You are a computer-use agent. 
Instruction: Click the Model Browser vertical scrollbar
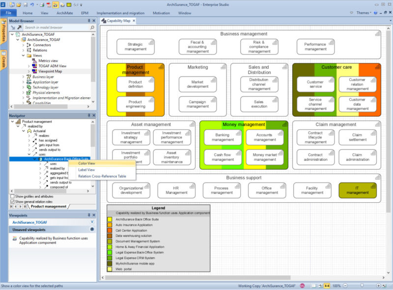pyautogui.click(x=93, y=59)
